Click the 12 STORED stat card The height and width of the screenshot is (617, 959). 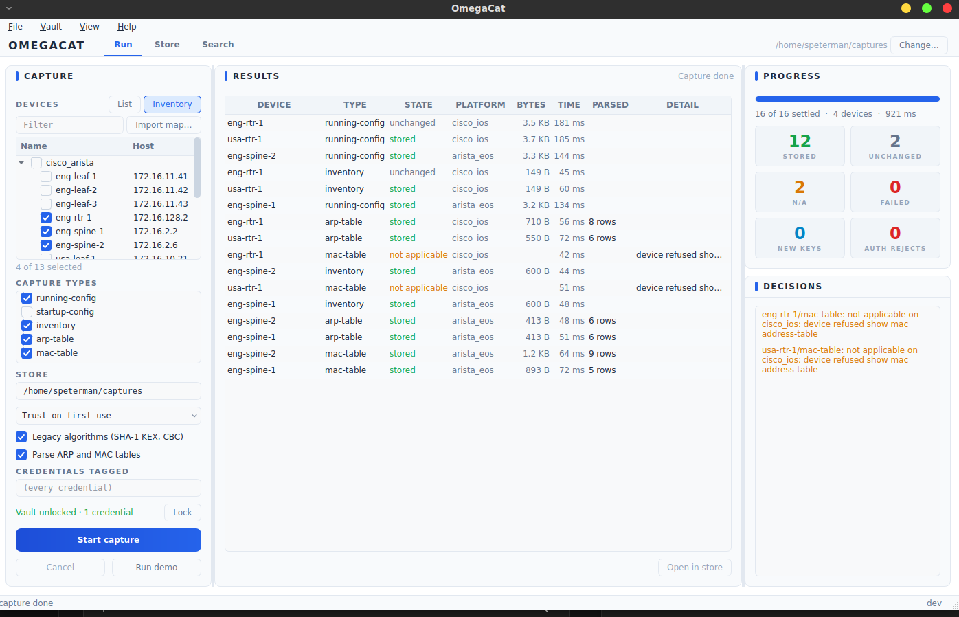(x=800, y=146)
